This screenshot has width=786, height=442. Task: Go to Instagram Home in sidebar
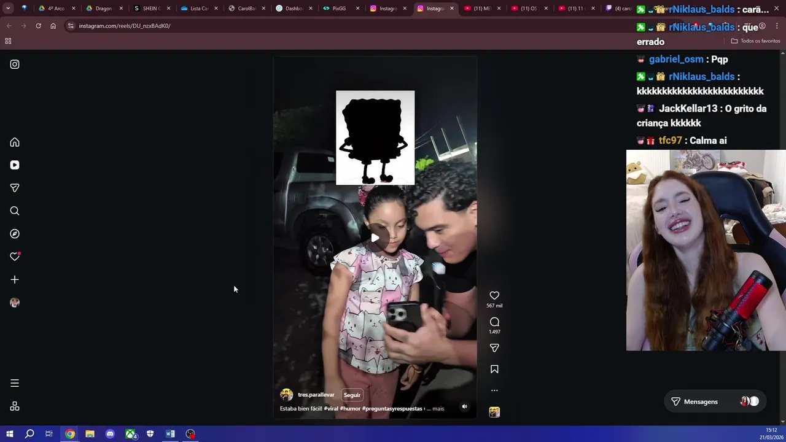click(15, 142)
